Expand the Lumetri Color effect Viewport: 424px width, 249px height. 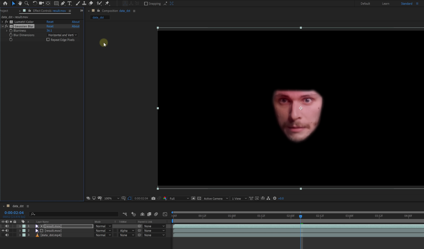pos(2,22)
